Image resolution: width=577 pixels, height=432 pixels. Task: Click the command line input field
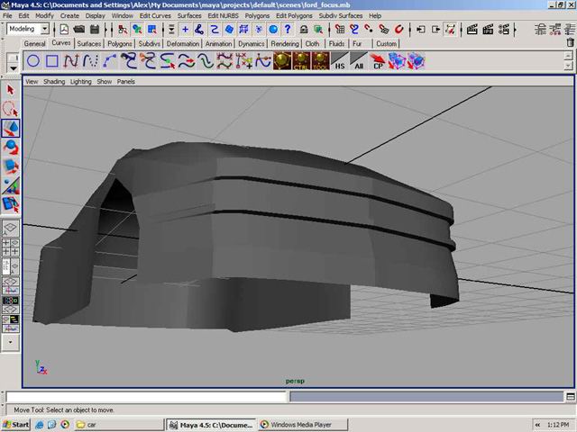pyautogui.click(x=146, y=397)
